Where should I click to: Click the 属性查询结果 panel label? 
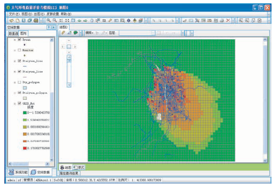[68, 173]
